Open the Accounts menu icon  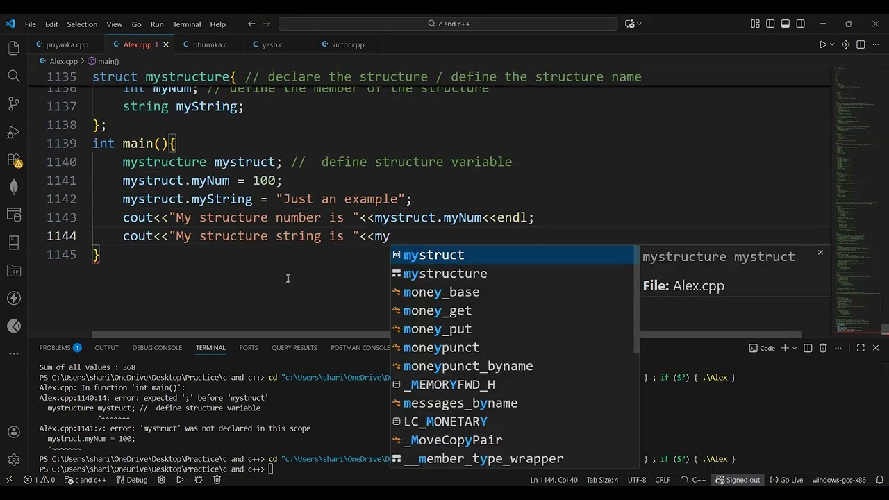pyautogui.click(x=13, y=432)
